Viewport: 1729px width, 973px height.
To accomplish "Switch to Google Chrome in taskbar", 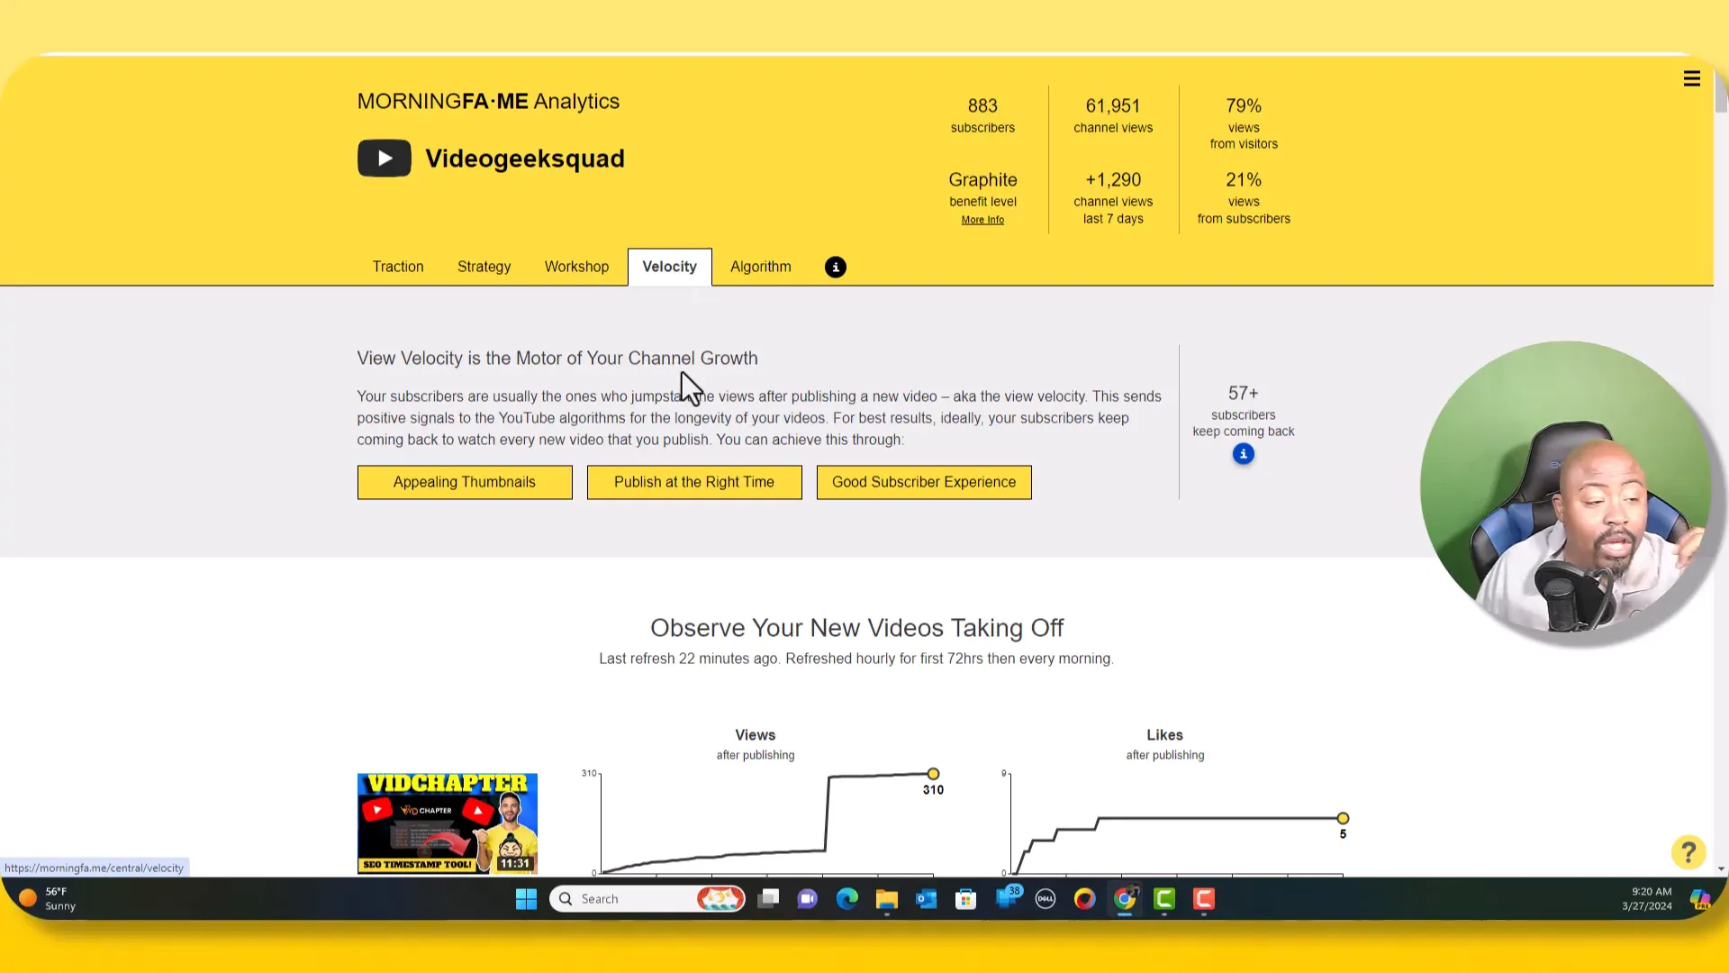I will (x=1125, y=899).
